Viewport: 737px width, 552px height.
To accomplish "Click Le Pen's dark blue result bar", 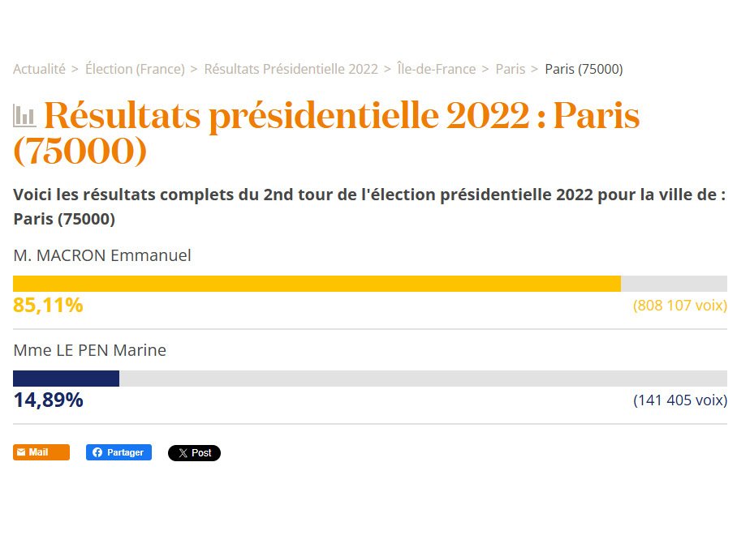I will pos(66,379).
